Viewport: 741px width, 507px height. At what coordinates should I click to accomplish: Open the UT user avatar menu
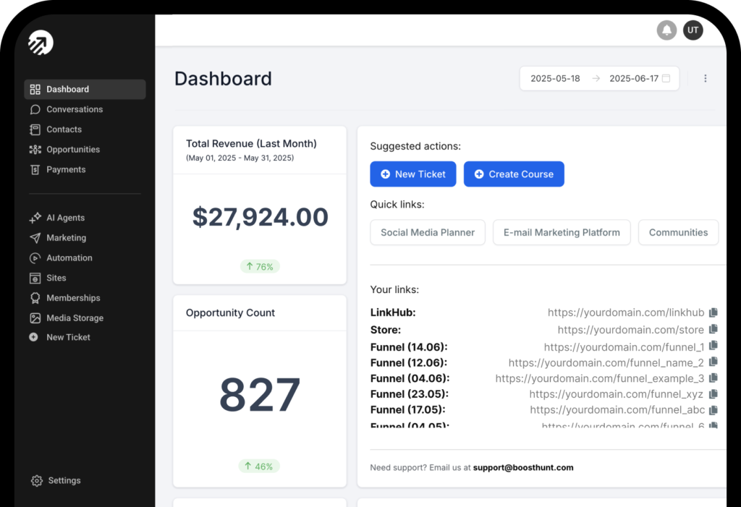[693, 30]
